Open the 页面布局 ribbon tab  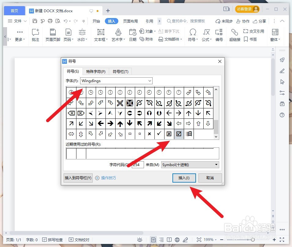(131, 21)
